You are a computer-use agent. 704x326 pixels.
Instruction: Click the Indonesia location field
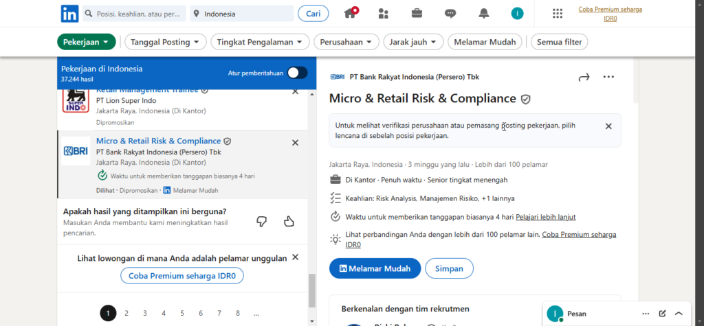pos(242,14)
